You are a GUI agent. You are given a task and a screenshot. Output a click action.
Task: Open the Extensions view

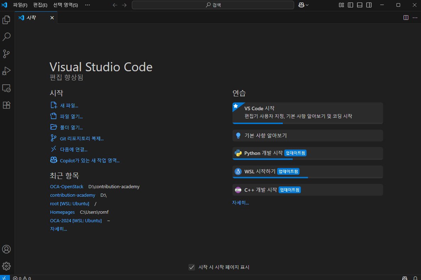coord(6,105)
